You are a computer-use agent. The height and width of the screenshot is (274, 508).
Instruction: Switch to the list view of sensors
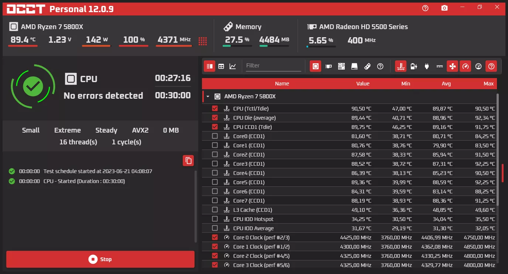tap(210, 66)
